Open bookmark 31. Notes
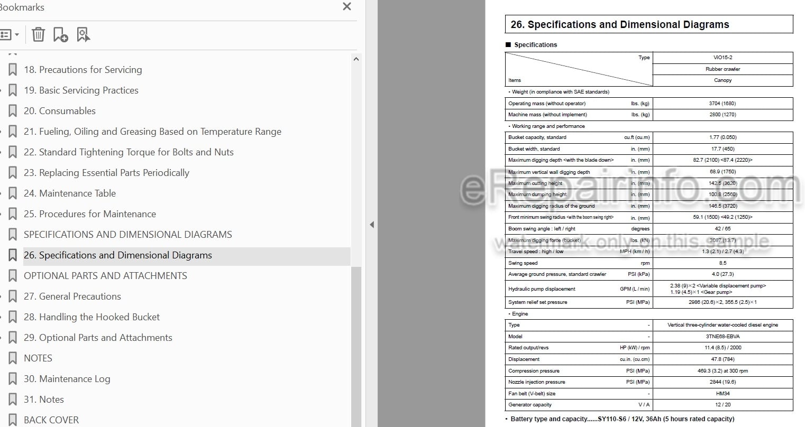Screen dimensions: 805x427 pos(44,400)
